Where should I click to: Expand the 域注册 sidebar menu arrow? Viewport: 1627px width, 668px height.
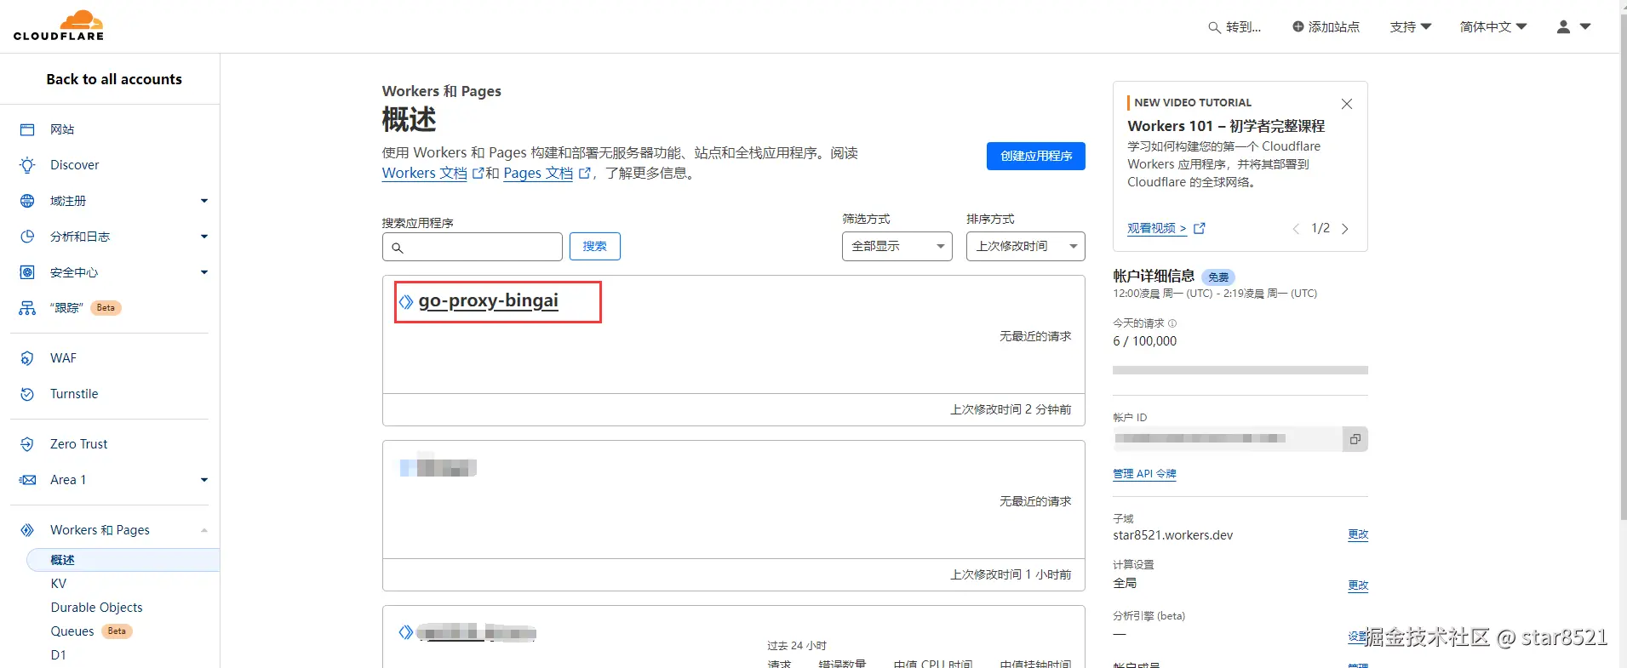[204, 201]
